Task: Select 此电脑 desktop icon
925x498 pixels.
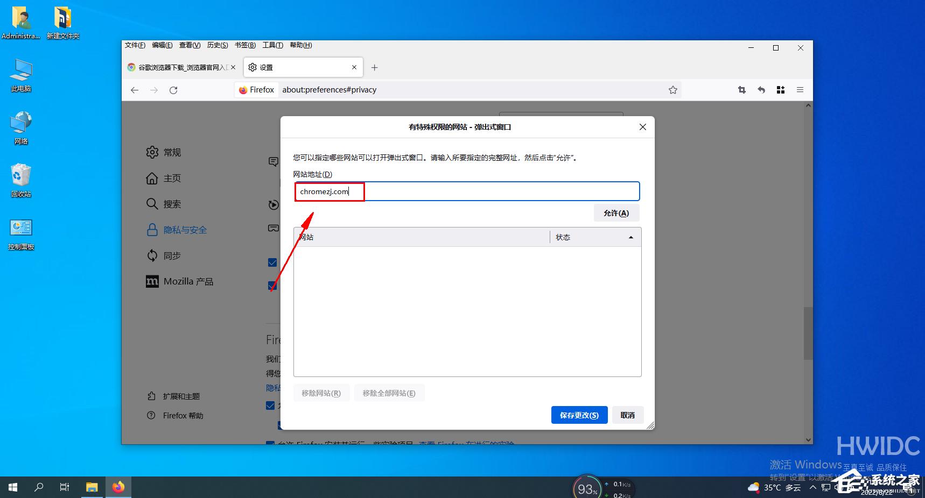Action: pos(21,75)
